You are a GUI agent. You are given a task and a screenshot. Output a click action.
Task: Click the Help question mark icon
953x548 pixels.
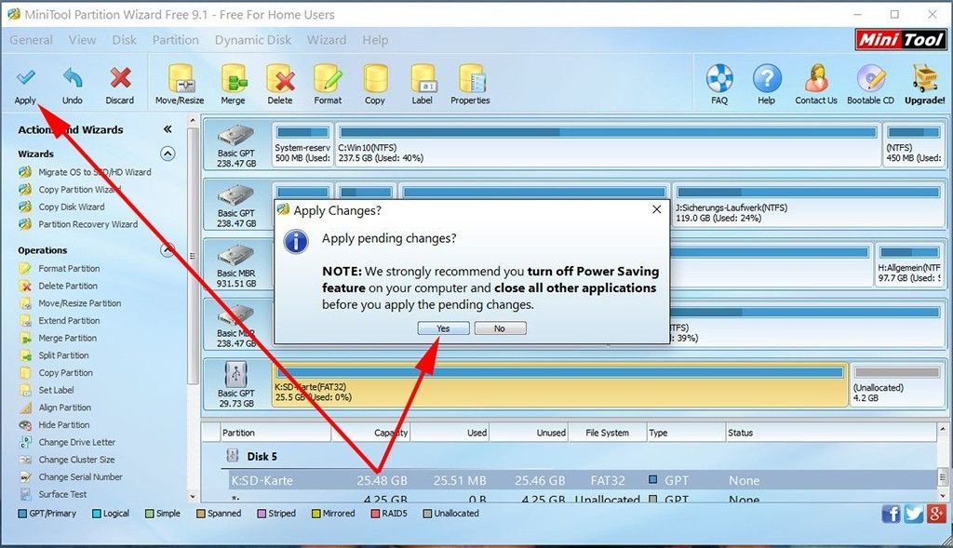pyautogui.click(x=767, y=78)
